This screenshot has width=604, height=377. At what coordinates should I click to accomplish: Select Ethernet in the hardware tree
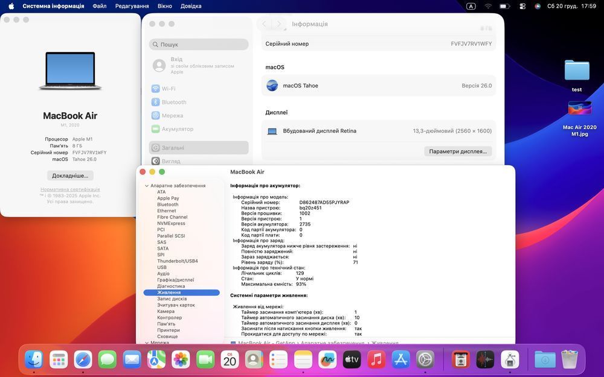coord(167,211)
